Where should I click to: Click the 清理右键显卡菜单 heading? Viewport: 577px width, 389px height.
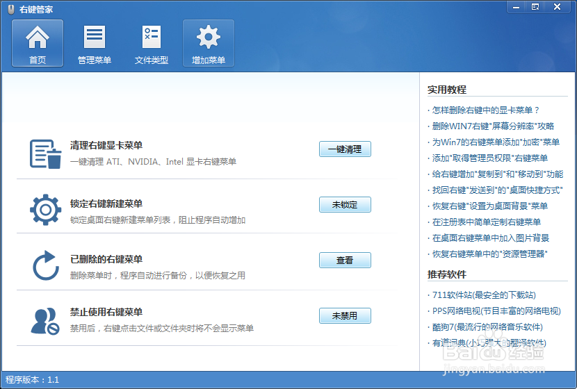click(x=106, y=145)
